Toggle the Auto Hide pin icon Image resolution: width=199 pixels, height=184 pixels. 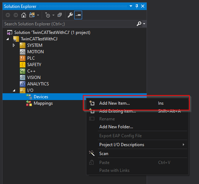click(x=137, y=6)
